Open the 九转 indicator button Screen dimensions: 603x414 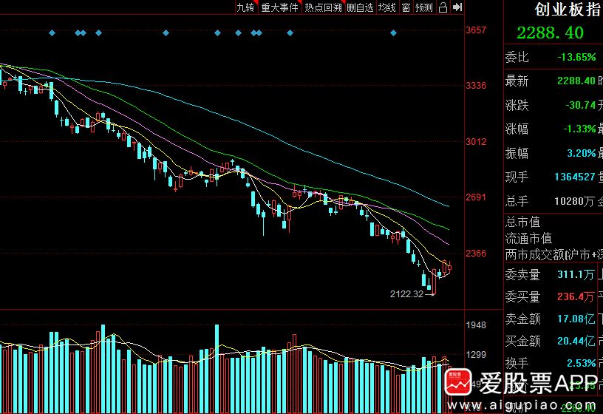point(245,7)
